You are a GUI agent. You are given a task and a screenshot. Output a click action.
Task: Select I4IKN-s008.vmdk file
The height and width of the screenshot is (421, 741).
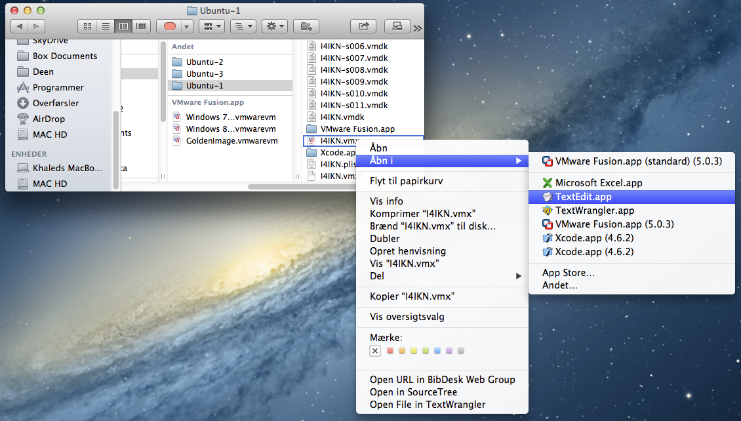[354, 70]
